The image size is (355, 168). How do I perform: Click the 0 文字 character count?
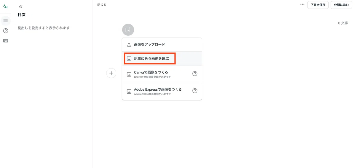(343, 23)
